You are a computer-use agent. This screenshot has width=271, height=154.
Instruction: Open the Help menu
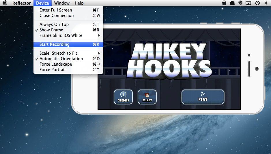point(79,3)
